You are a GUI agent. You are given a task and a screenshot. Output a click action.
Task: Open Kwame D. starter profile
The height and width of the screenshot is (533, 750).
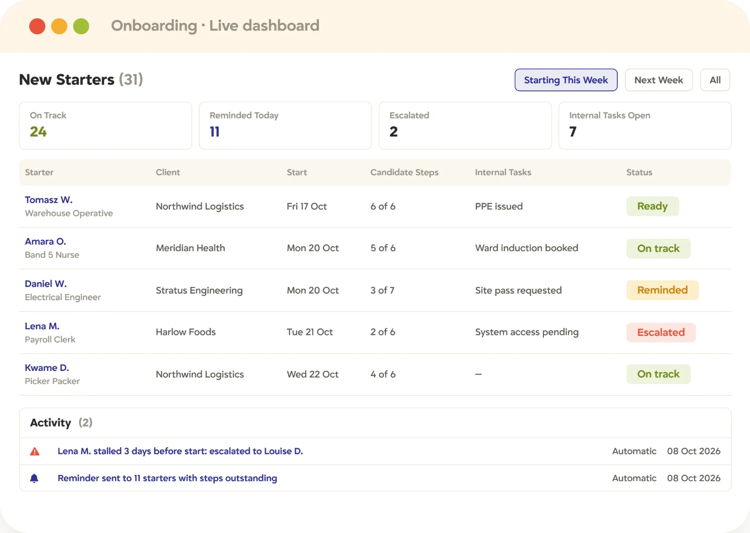[x=47, y=368]
